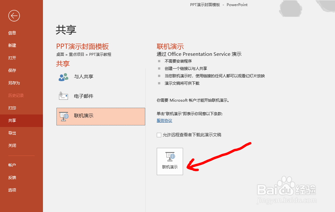Open the 帐户 page
This screenshot has height=212, width=335.
pyautogui.click(x=12, y=165)
